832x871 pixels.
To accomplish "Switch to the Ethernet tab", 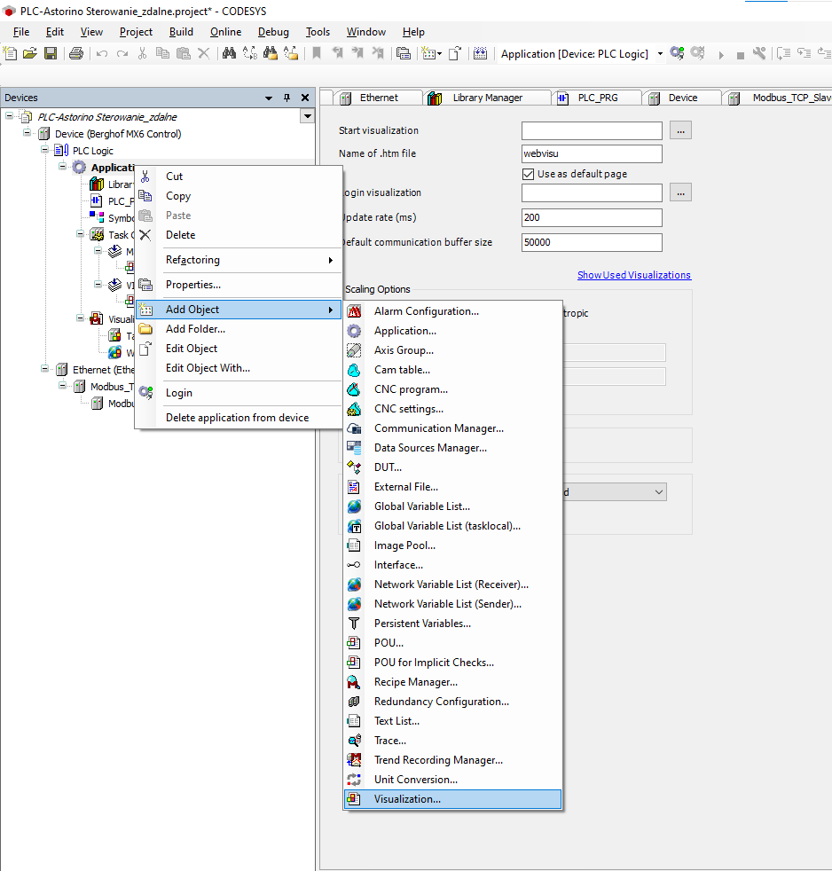I will (x=378, y=98).
